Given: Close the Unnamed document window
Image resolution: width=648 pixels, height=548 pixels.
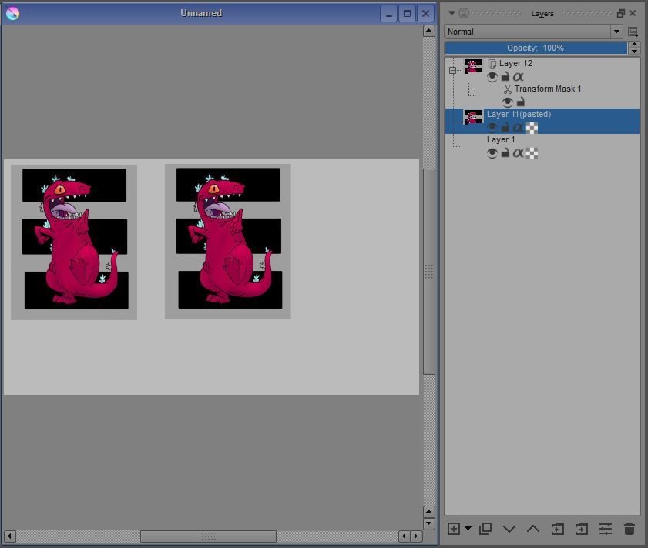Looking at the screenshot, I should click(425, 14).
